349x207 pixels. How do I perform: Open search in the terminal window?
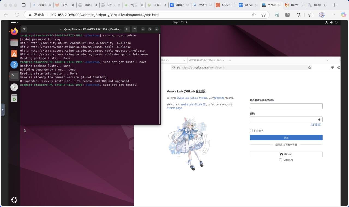(x=127, y=29)
